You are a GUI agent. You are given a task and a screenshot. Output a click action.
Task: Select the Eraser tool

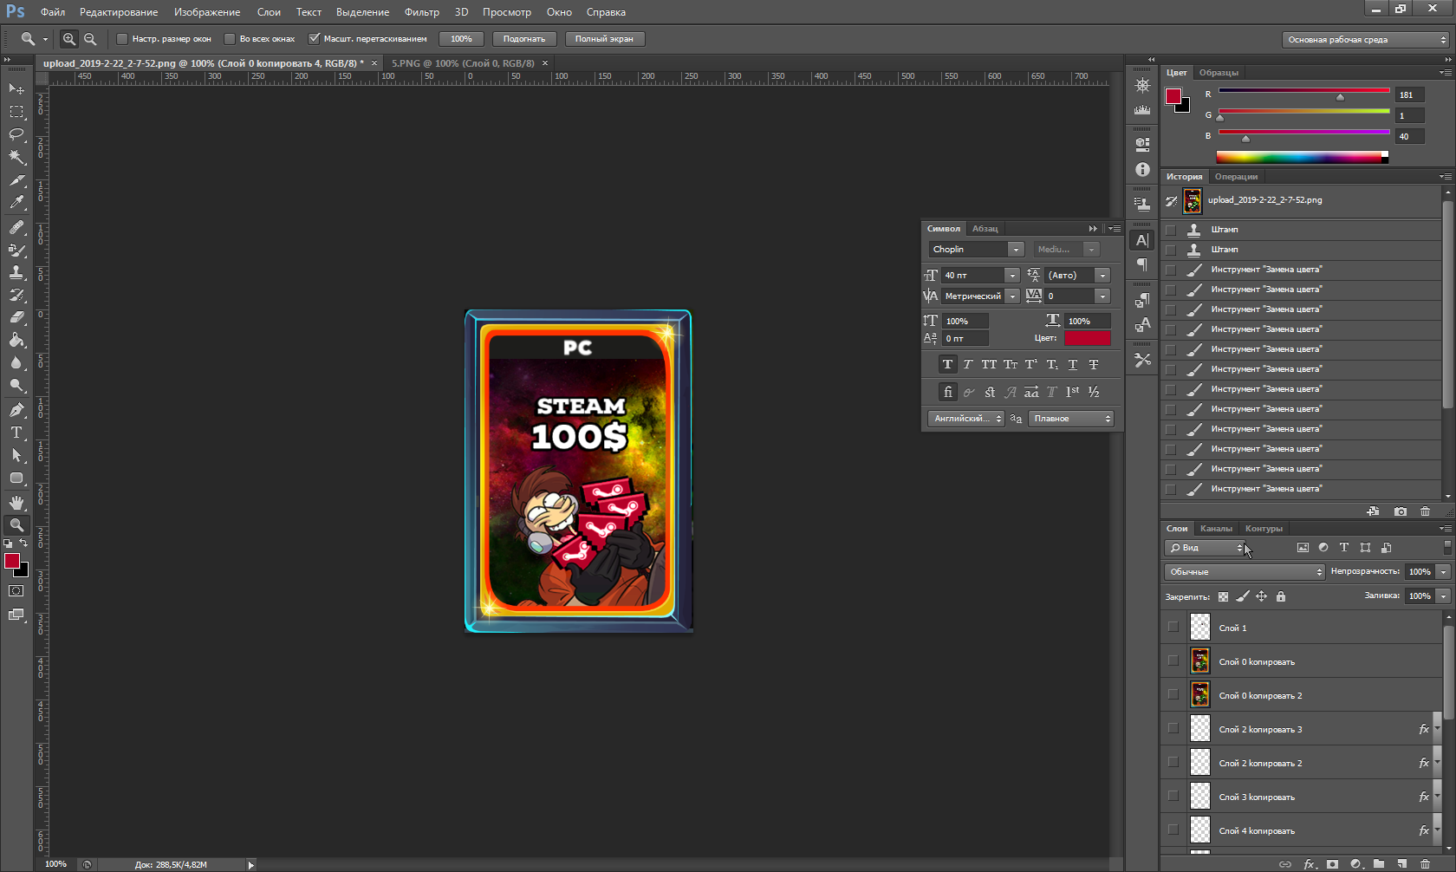16,317
